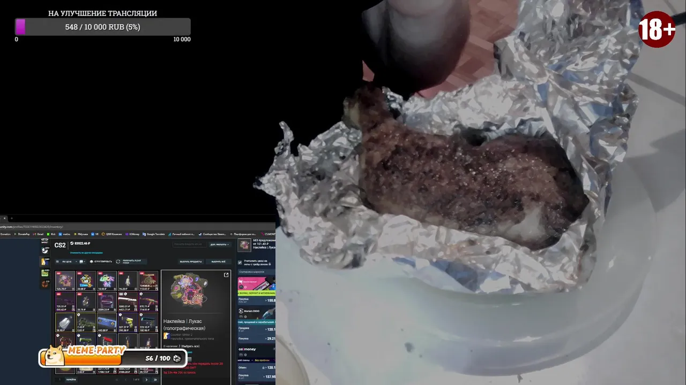Open the additional filters dropdown
Viewport: 686px width, 385px height.
coord(220,244)
